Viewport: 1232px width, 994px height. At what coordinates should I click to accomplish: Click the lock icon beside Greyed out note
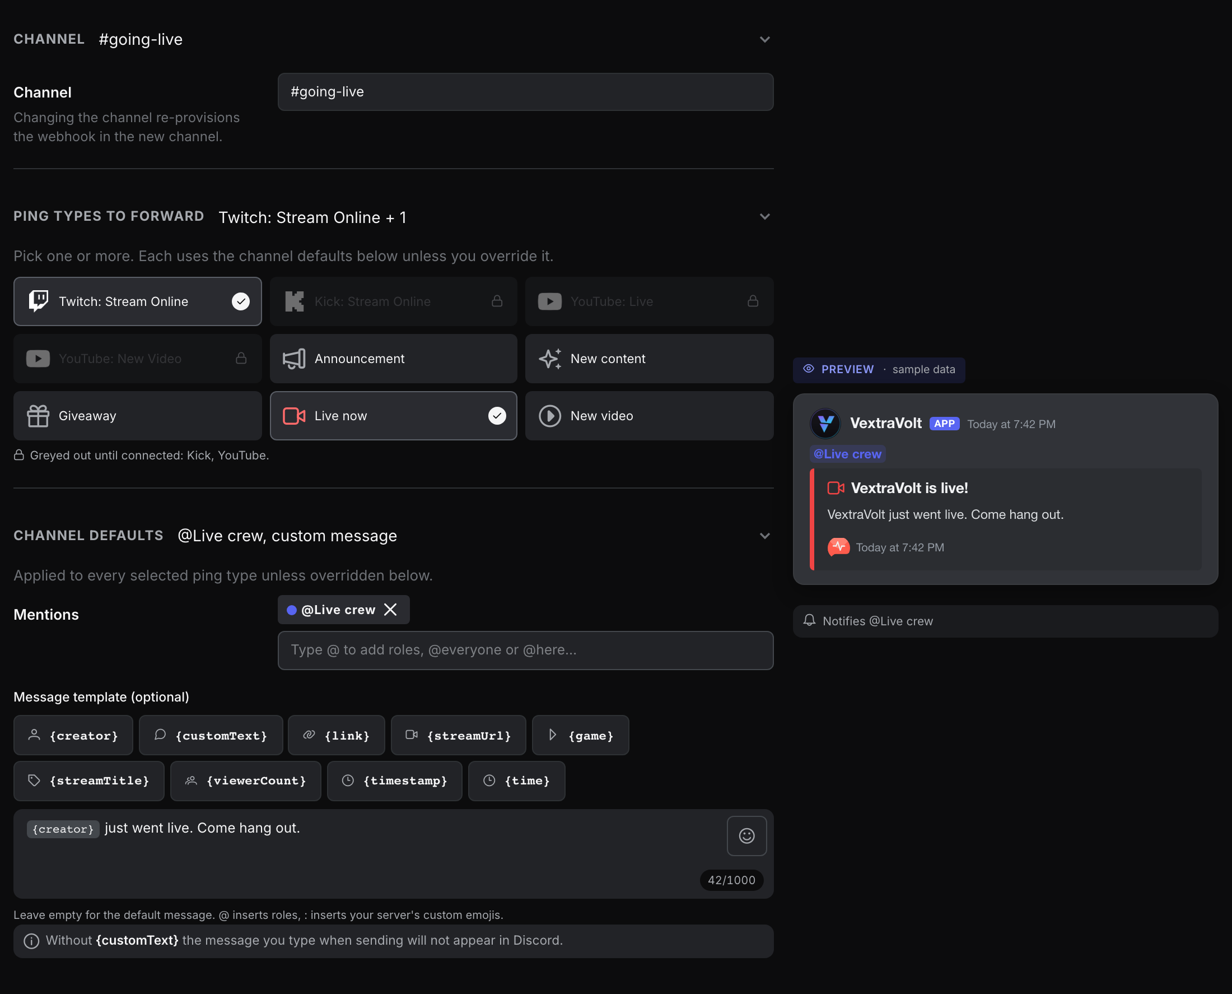coord(19,455)
